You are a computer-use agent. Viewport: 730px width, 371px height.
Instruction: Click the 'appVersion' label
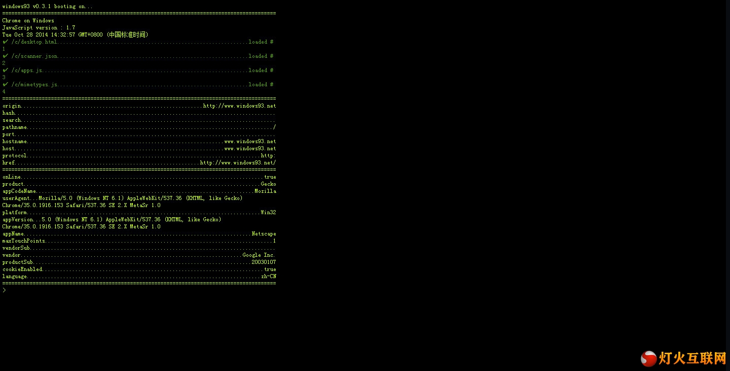(18, 220)
